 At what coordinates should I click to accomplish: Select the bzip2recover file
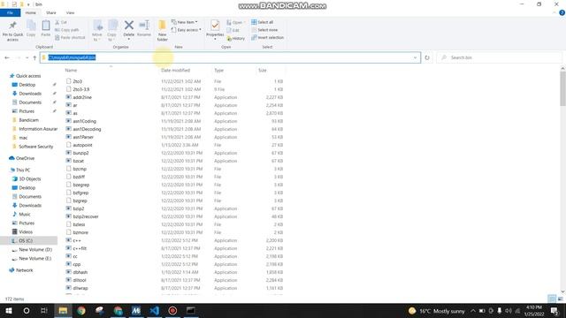[x=86, y=216]
